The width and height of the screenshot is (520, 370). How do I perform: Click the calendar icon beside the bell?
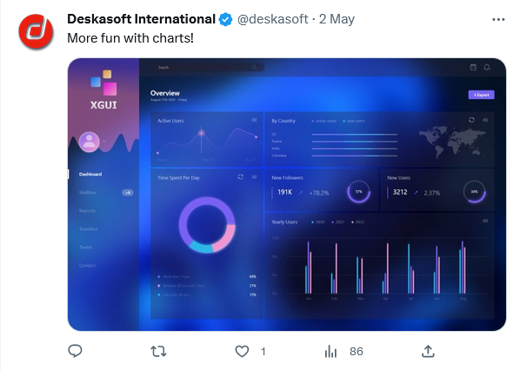(x=473, y=67)
